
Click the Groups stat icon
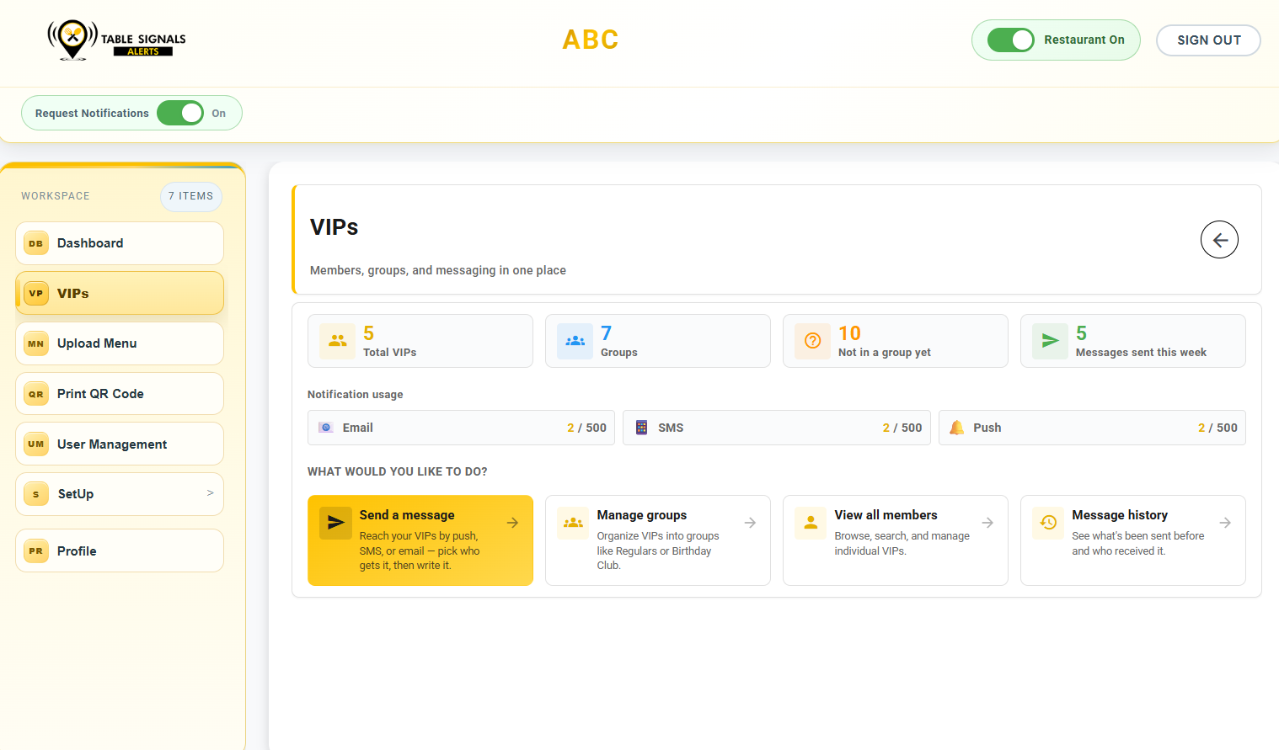coord(575,341)
